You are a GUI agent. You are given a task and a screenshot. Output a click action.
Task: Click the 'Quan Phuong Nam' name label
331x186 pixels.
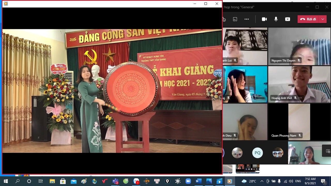point(284,135)
